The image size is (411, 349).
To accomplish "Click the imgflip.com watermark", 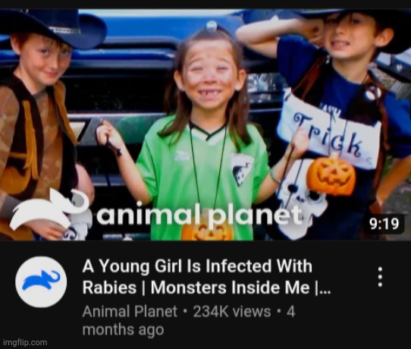I will pyautogui.click(x=25, y=342).
